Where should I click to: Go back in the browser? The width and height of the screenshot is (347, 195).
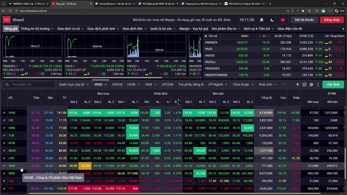[4, 11]
